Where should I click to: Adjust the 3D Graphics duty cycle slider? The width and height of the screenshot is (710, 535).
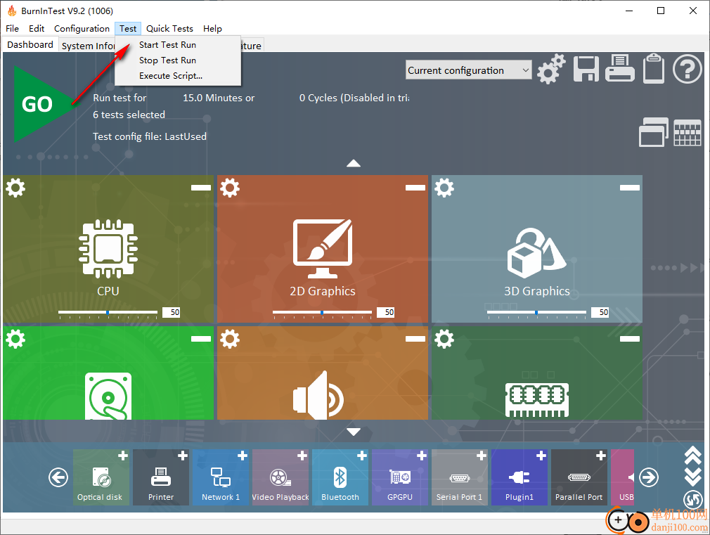coord(536,313)
